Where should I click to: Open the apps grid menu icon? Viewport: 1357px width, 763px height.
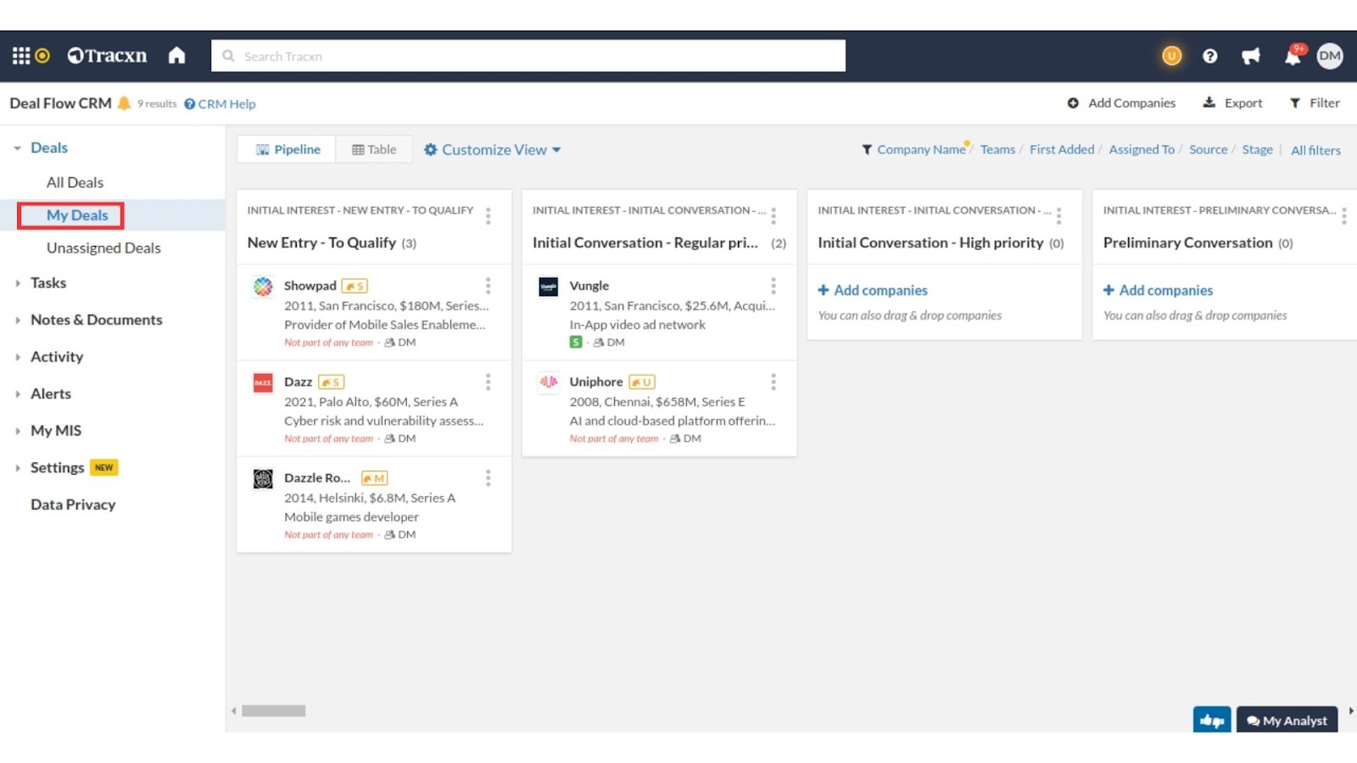coord(21,56)
